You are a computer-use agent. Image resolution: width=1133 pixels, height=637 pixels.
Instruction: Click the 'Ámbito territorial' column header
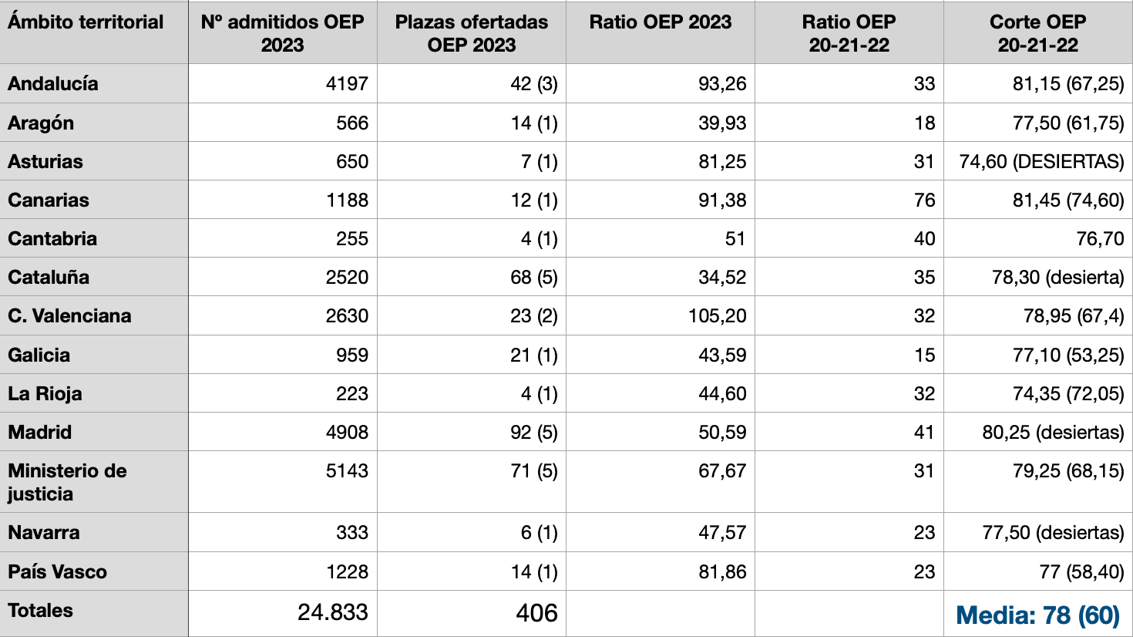pos(86,22)
